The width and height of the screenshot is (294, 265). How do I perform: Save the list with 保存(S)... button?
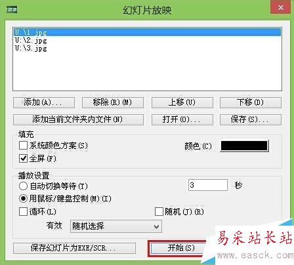pos(251,119)
